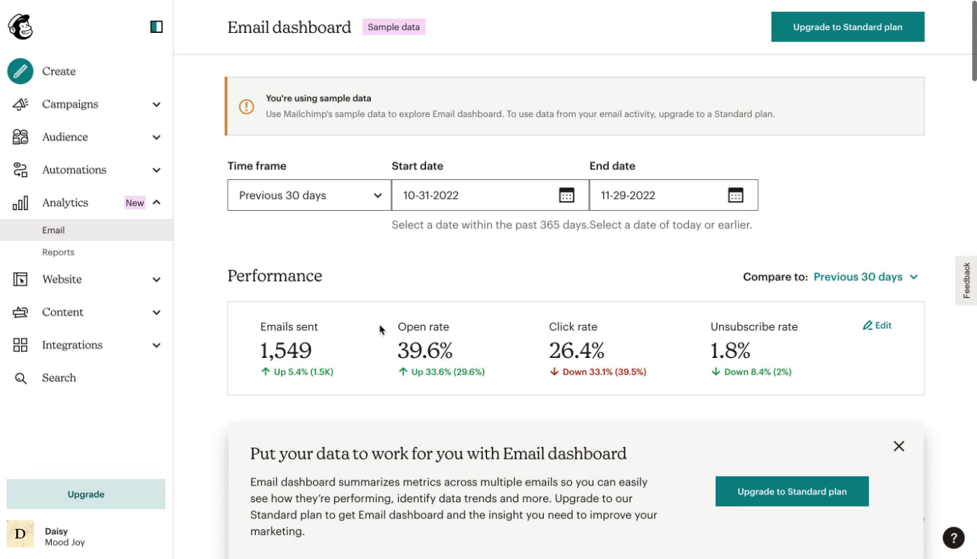Click the Integrations grid icon
This screenshot has height=559, width=977.
[20, 345]
